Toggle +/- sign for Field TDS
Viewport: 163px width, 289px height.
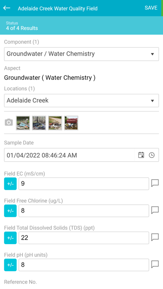(x=10, y=238)
